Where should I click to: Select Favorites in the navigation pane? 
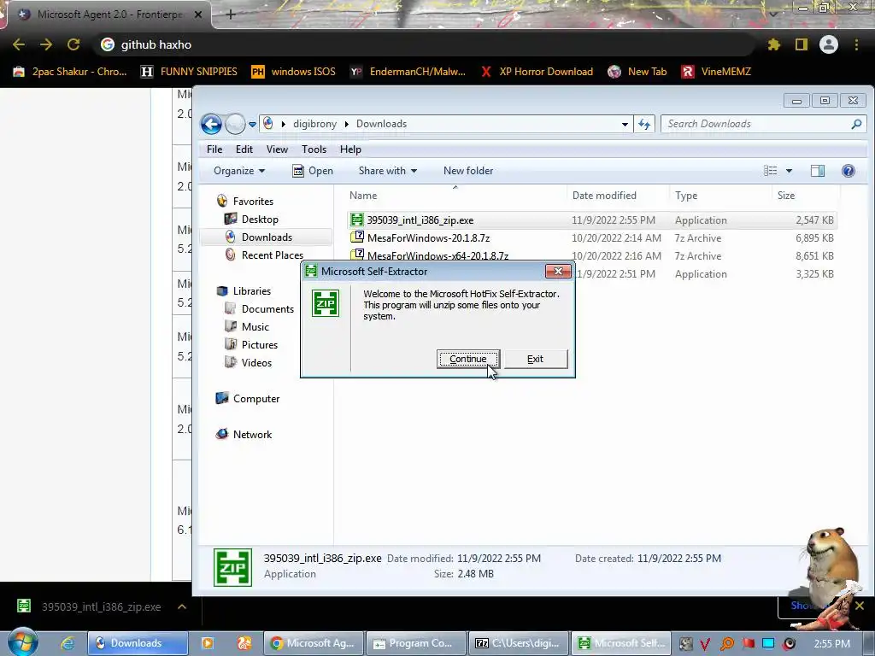click(x=253, y=202)
